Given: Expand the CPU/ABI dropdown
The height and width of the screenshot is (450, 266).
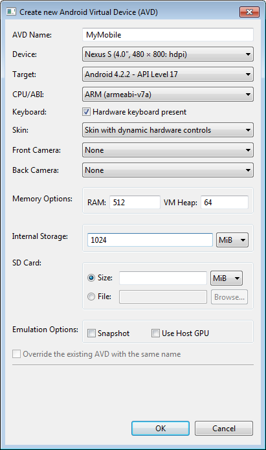Looking at the screenshot, I should [x=168, y=95].
